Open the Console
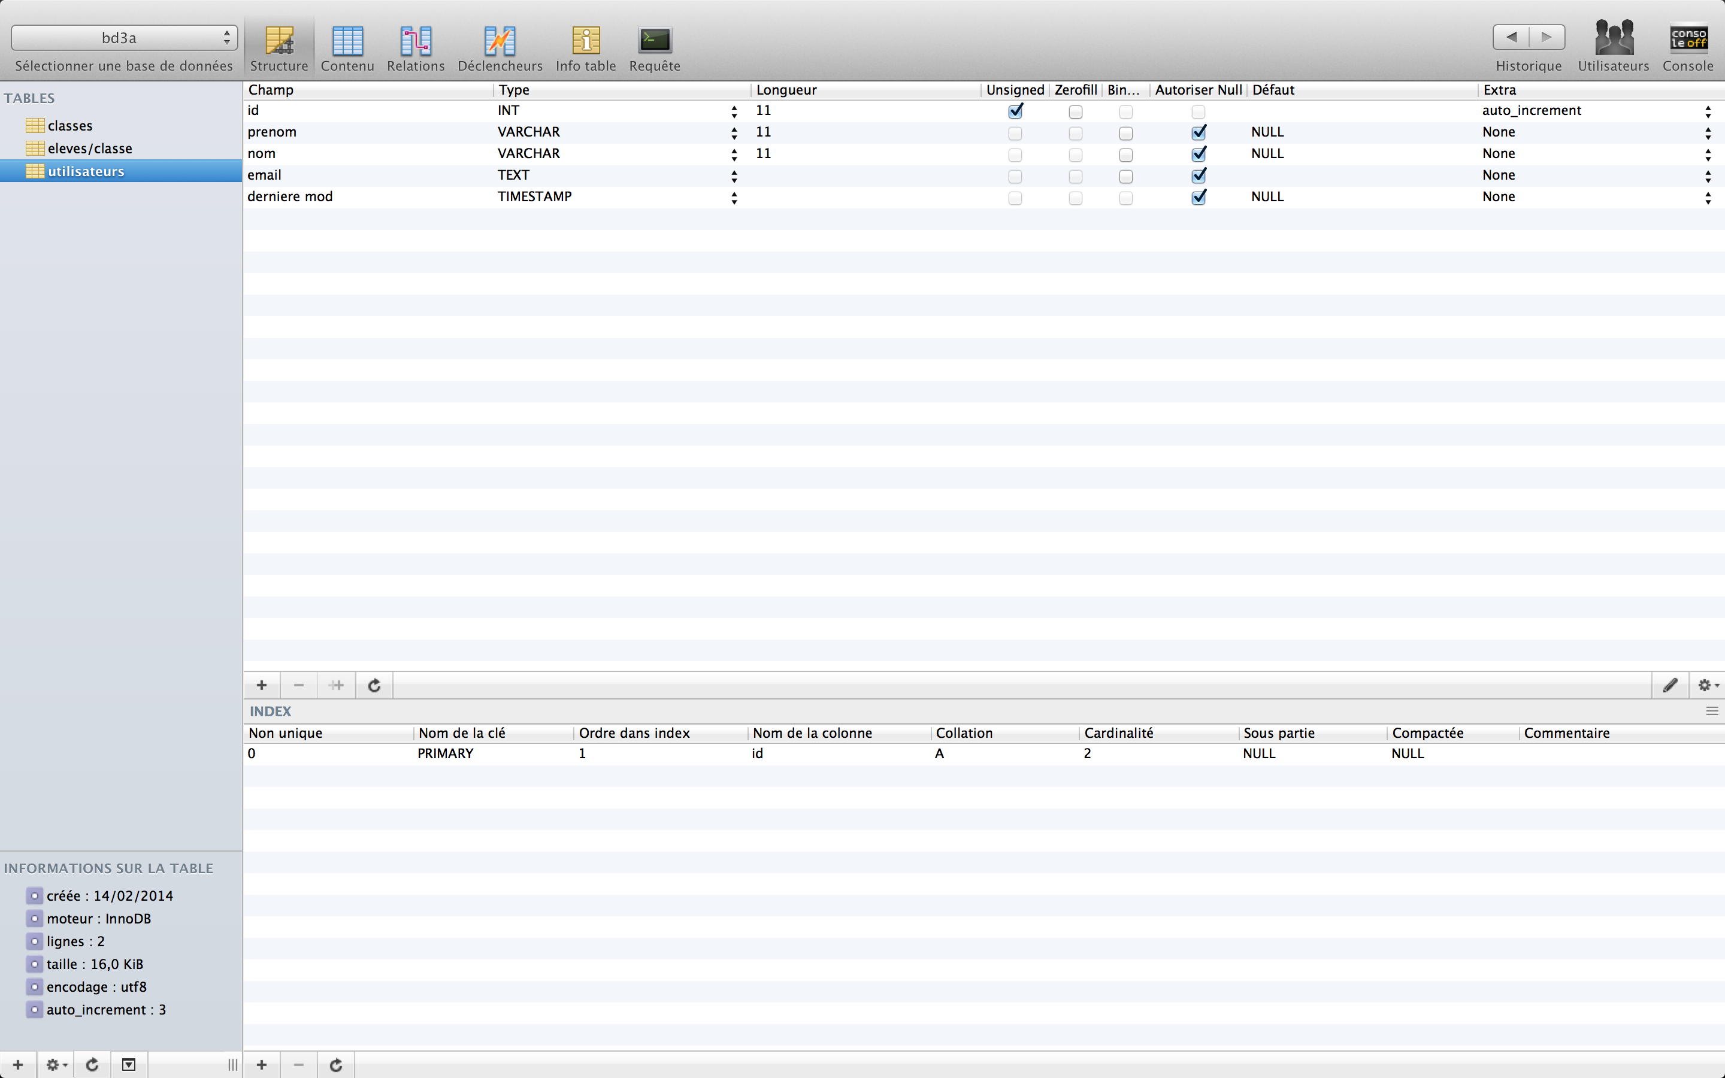Viewport: 1725px width, 1078px height. (1688, 49)
